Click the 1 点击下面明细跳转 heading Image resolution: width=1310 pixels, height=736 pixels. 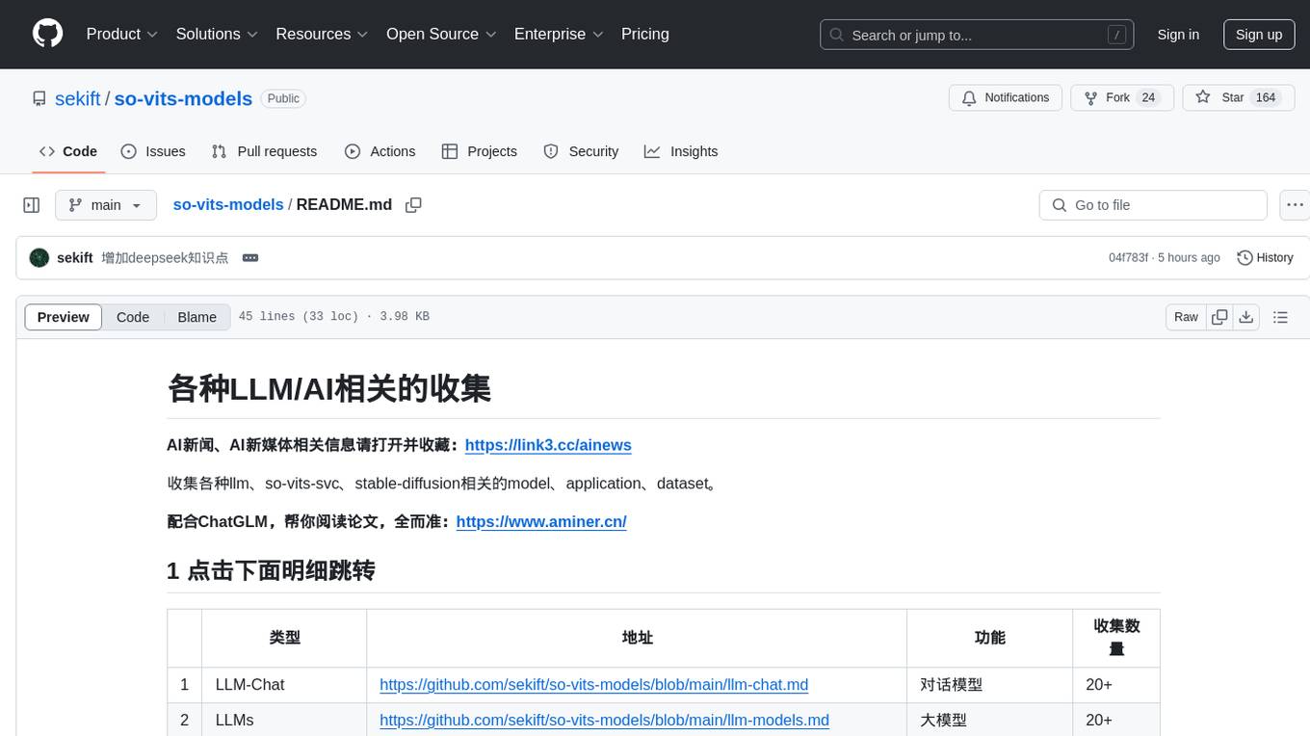point(271,570)
